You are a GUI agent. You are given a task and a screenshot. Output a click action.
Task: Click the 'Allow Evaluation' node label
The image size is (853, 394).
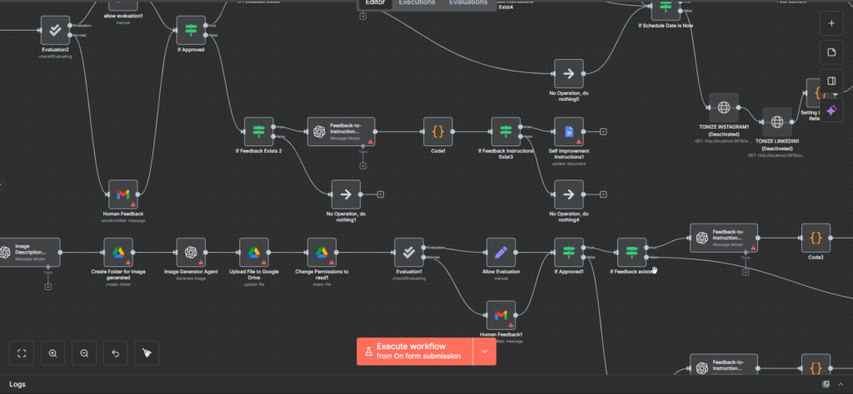[x=501, y=271]
